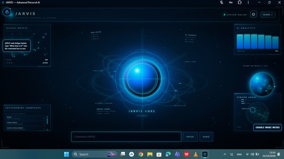Launch Google Chrome from taskbar
This screenshot has height=159, width=284.
pyautogui.click(x=141, y=154)
